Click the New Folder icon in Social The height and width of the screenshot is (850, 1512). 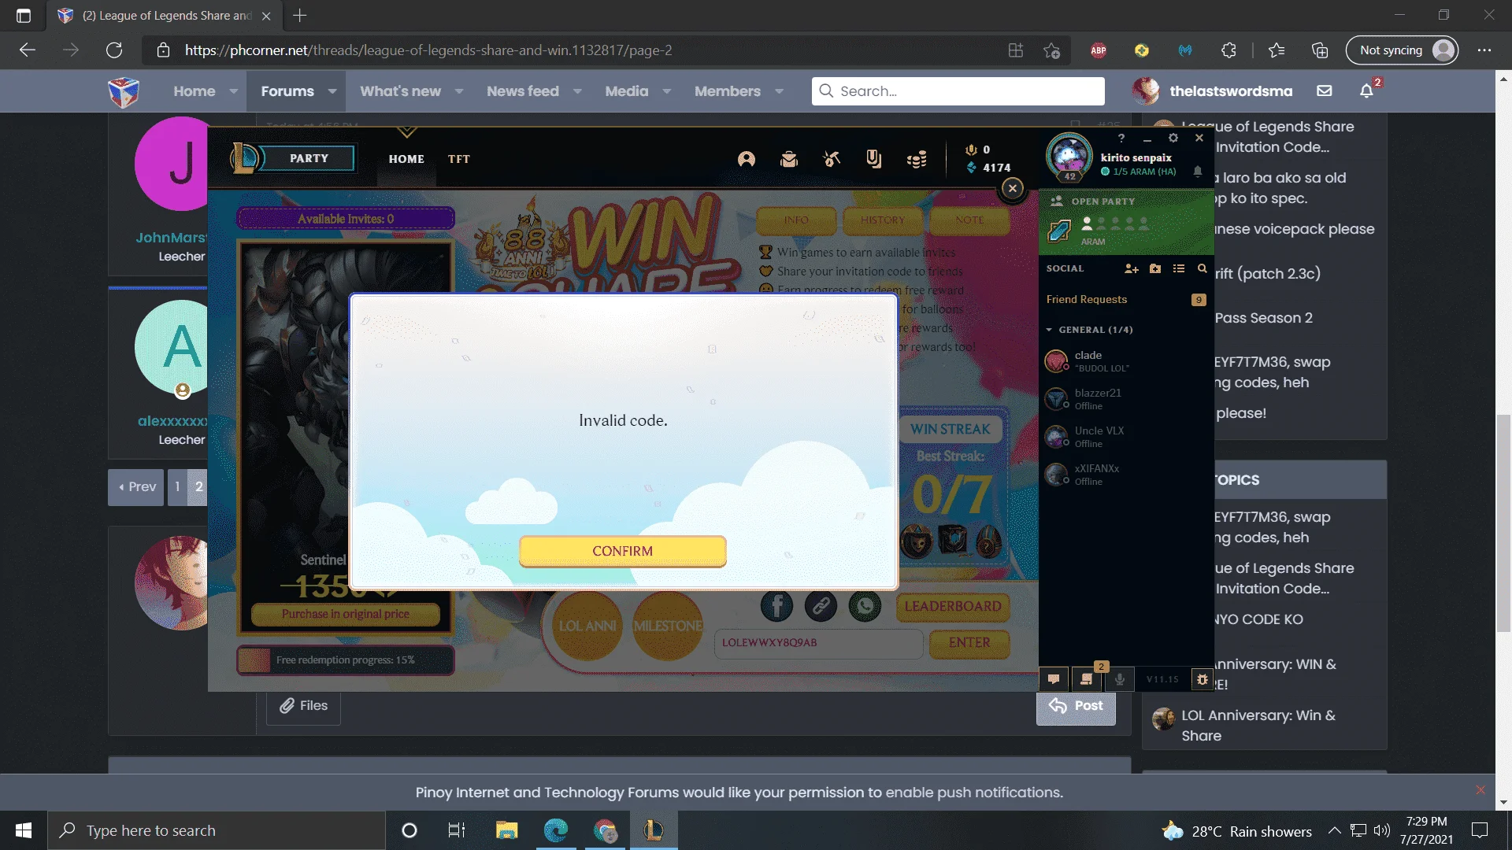coord(1155,268)
